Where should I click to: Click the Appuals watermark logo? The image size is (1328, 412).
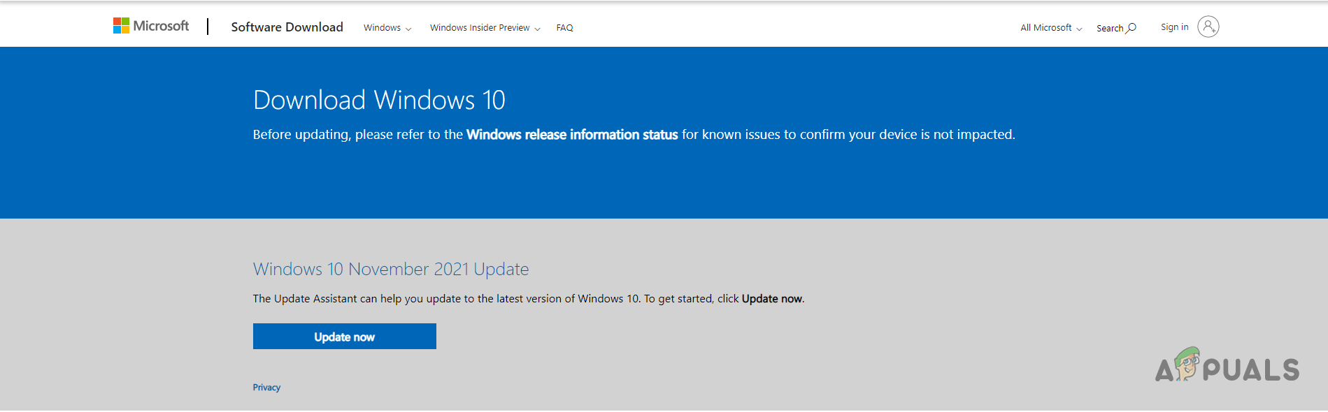(1227, 367)
